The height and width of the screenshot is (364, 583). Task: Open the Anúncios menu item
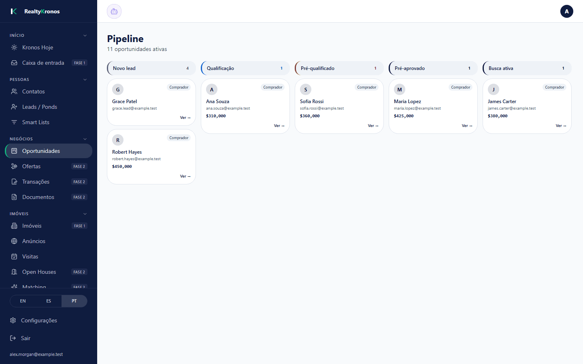coord(49,241)
